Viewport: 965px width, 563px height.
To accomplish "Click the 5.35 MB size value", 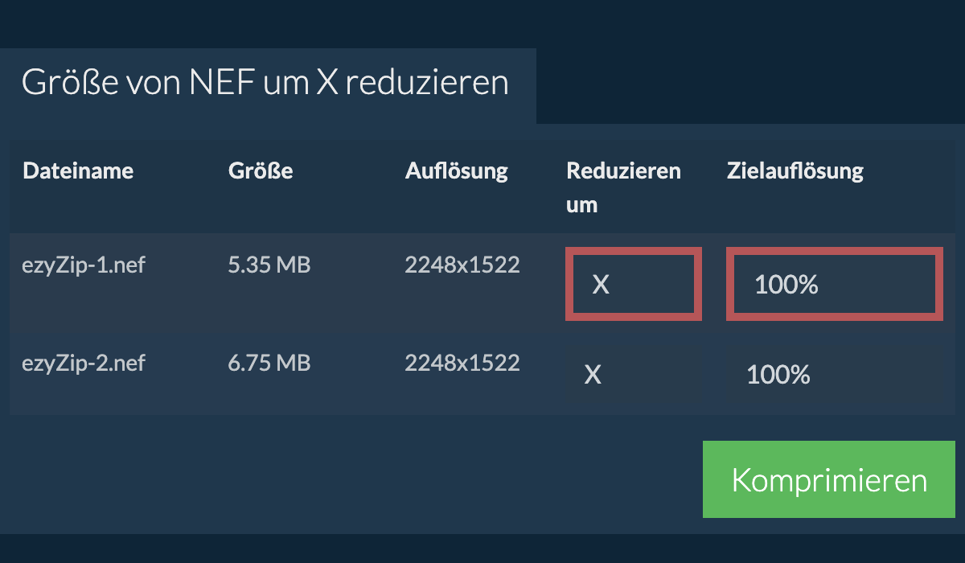I will pyautogui.click(x=269, y=264).
